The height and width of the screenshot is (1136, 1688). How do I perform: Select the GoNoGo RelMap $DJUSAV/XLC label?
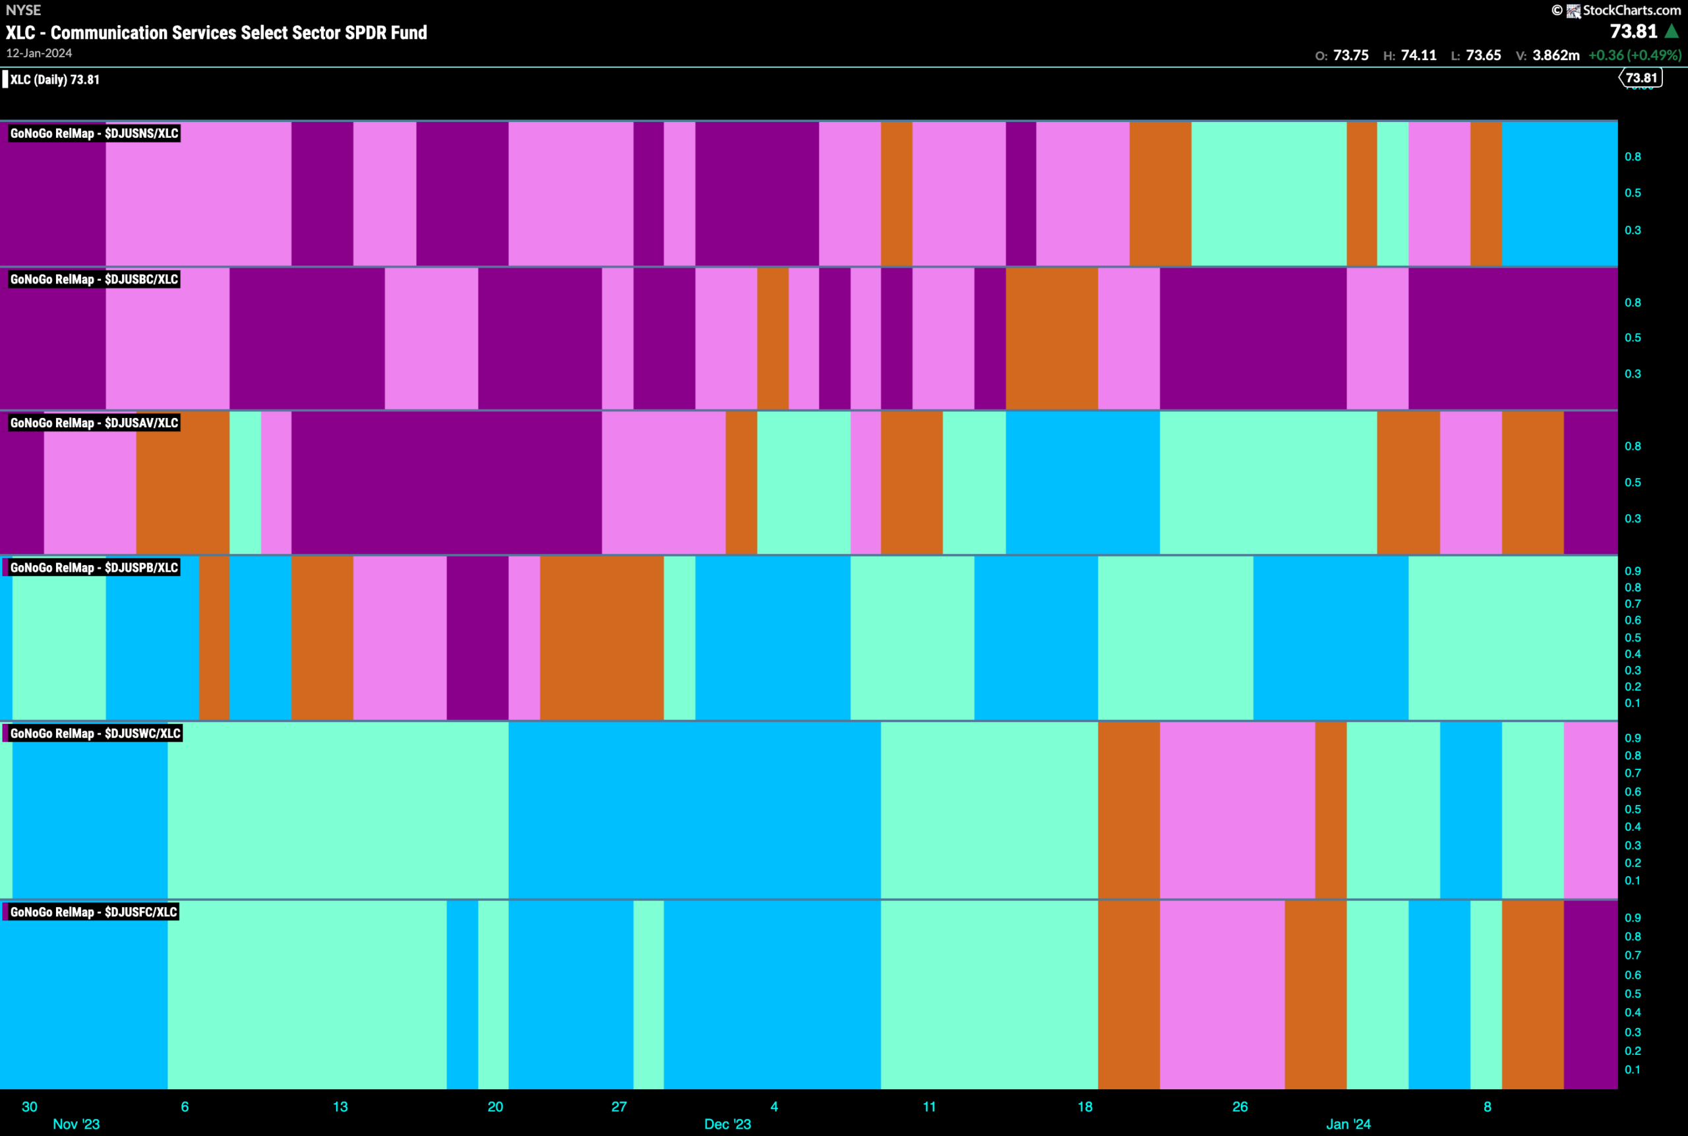(94, 423)
